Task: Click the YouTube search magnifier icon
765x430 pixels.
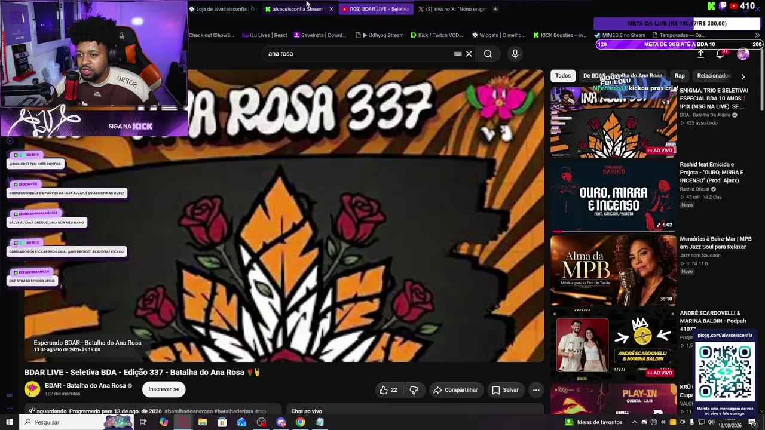Action: [488, 54]
